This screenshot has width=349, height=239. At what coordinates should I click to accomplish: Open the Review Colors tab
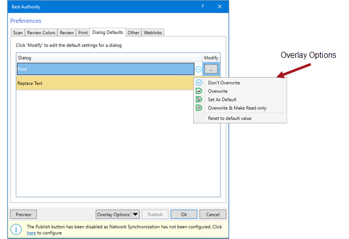coord(41,32)
